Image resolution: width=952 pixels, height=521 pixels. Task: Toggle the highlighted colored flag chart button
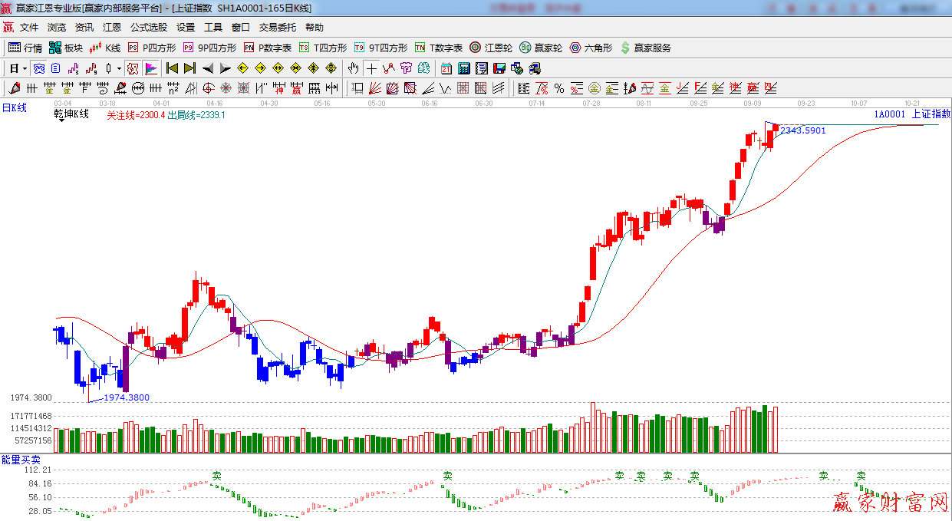[151, 68]
